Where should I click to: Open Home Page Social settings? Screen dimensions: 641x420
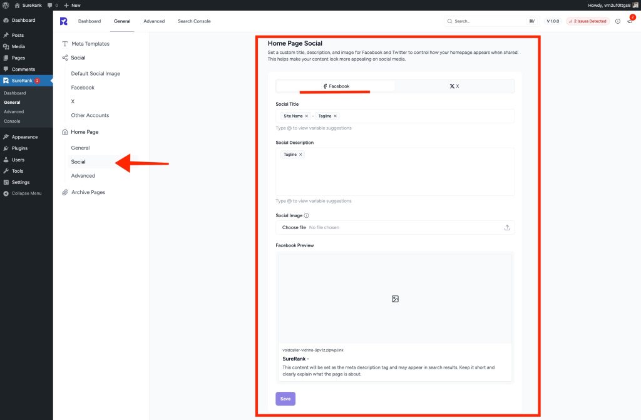(x=78, y=162)
